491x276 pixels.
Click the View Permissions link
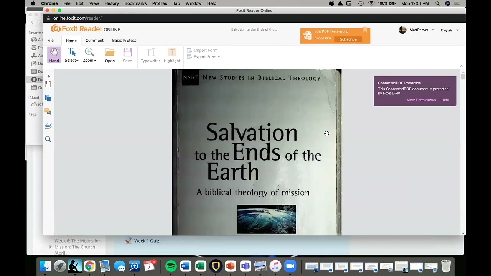coord(421,100)
